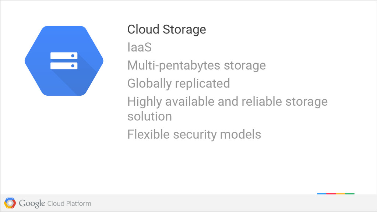Click the top white server bar in icon

(64, 56)
